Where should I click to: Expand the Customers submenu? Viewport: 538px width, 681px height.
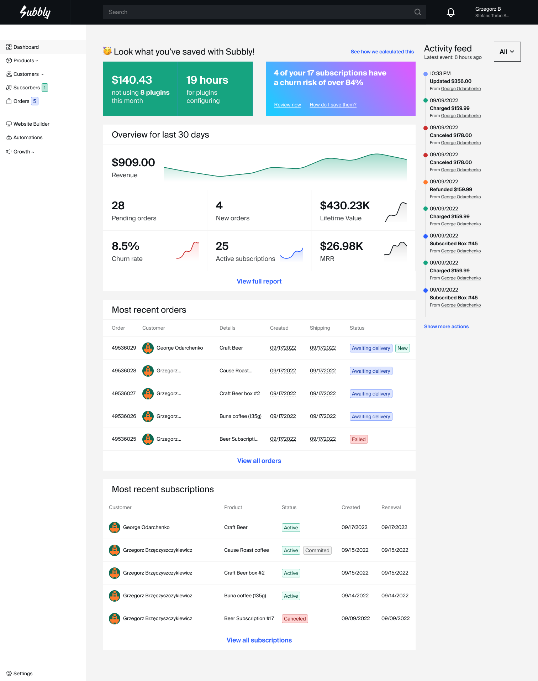tap(42, 74)
